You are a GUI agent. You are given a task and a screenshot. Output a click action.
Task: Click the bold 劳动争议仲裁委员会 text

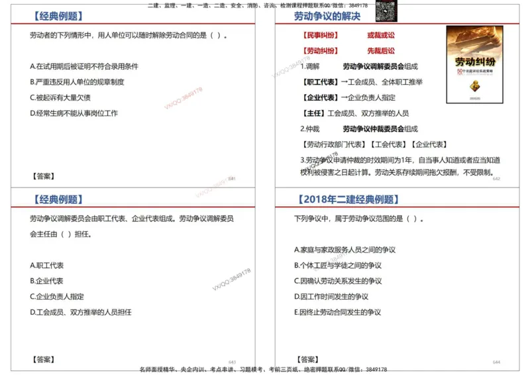374,129
